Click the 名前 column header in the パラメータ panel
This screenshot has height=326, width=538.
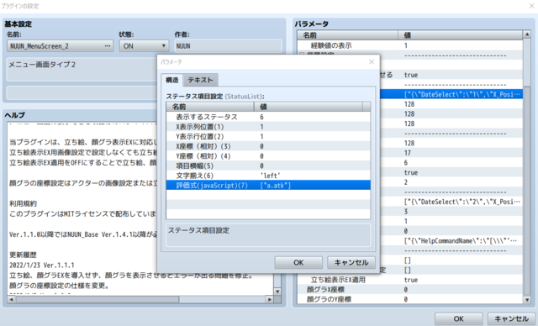click(347, 35)
